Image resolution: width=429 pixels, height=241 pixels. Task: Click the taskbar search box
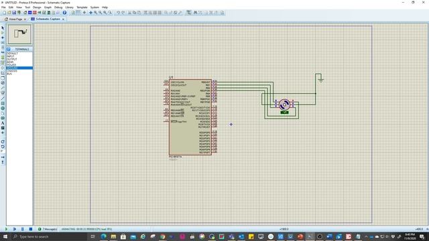pos(49,236)
